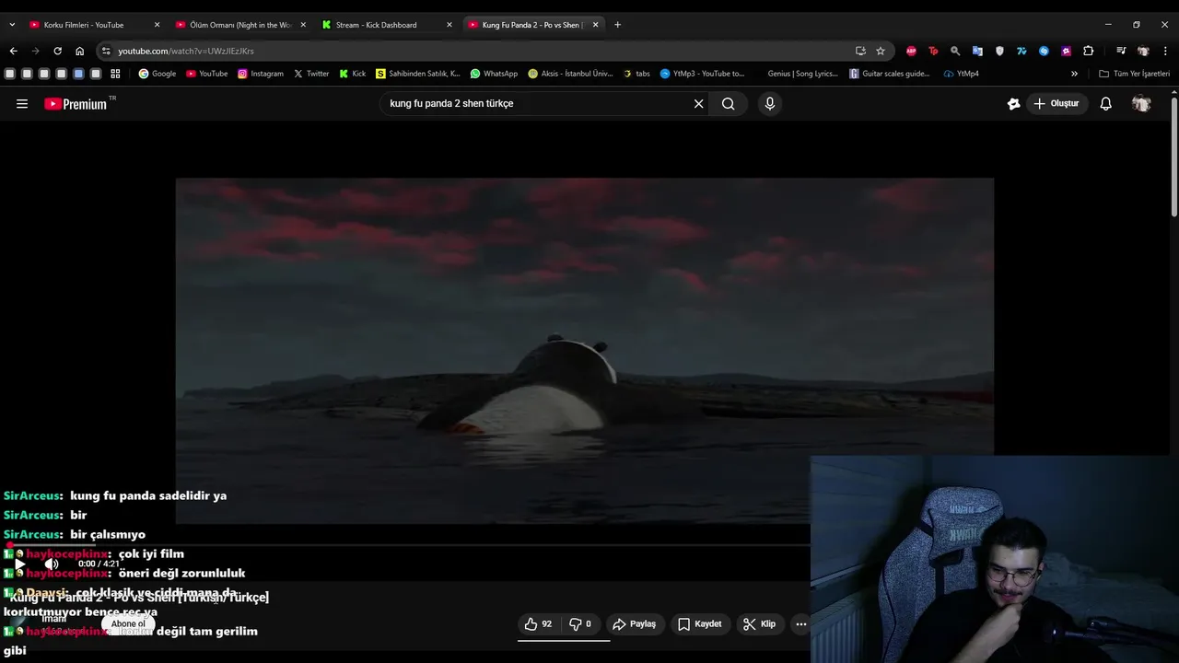Open a new browser tab

(617, 25)
